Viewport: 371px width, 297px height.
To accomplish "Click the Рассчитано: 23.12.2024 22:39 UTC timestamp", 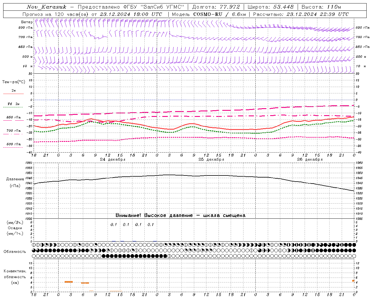I will coord(301,14).
